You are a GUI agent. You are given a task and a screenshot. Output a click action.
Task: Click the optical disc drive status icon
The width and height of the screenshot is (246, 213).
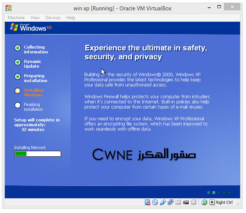click(155, 202)
